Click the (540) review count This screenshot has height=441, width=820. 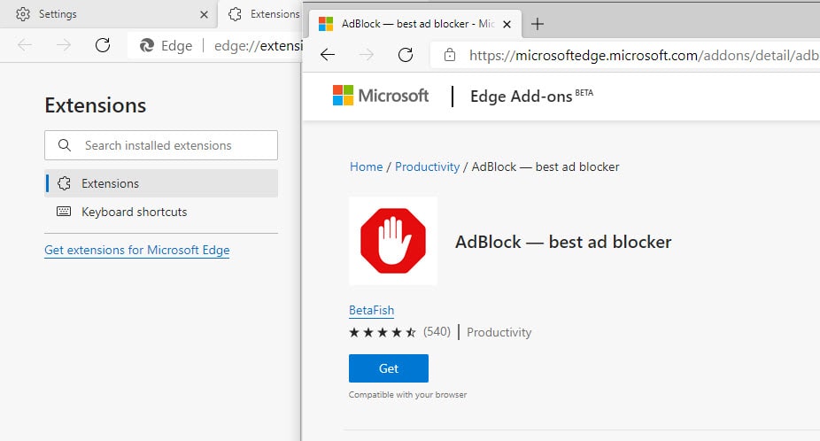coord(437,332)
